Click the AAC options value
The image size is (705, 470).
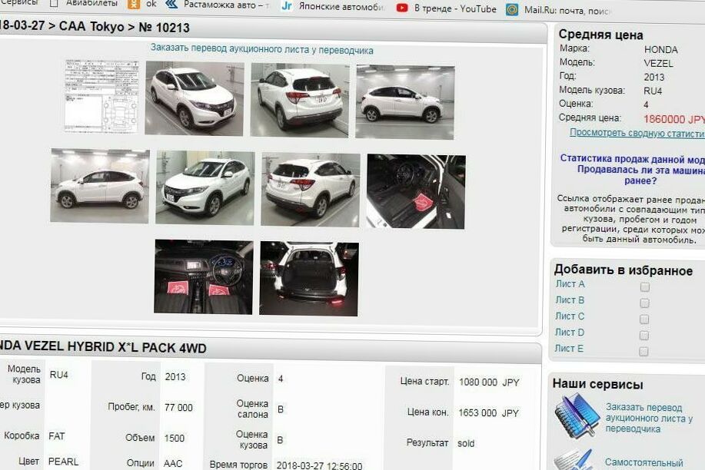pos(173,463)
